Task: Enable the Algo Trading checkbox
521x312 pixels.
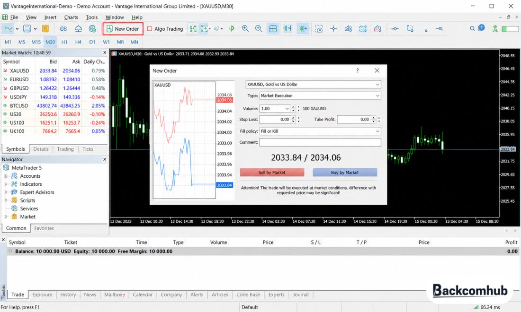Action: coord(150,29)
